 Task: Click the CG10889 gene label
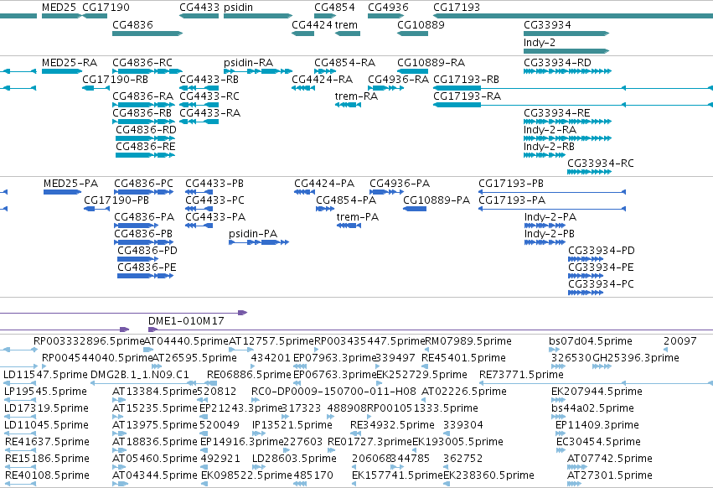click(421, 24)
